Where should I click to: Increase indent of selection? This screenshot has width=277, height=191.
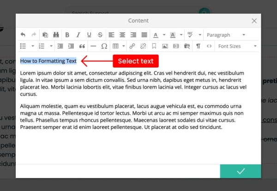[x=71, y=46]
